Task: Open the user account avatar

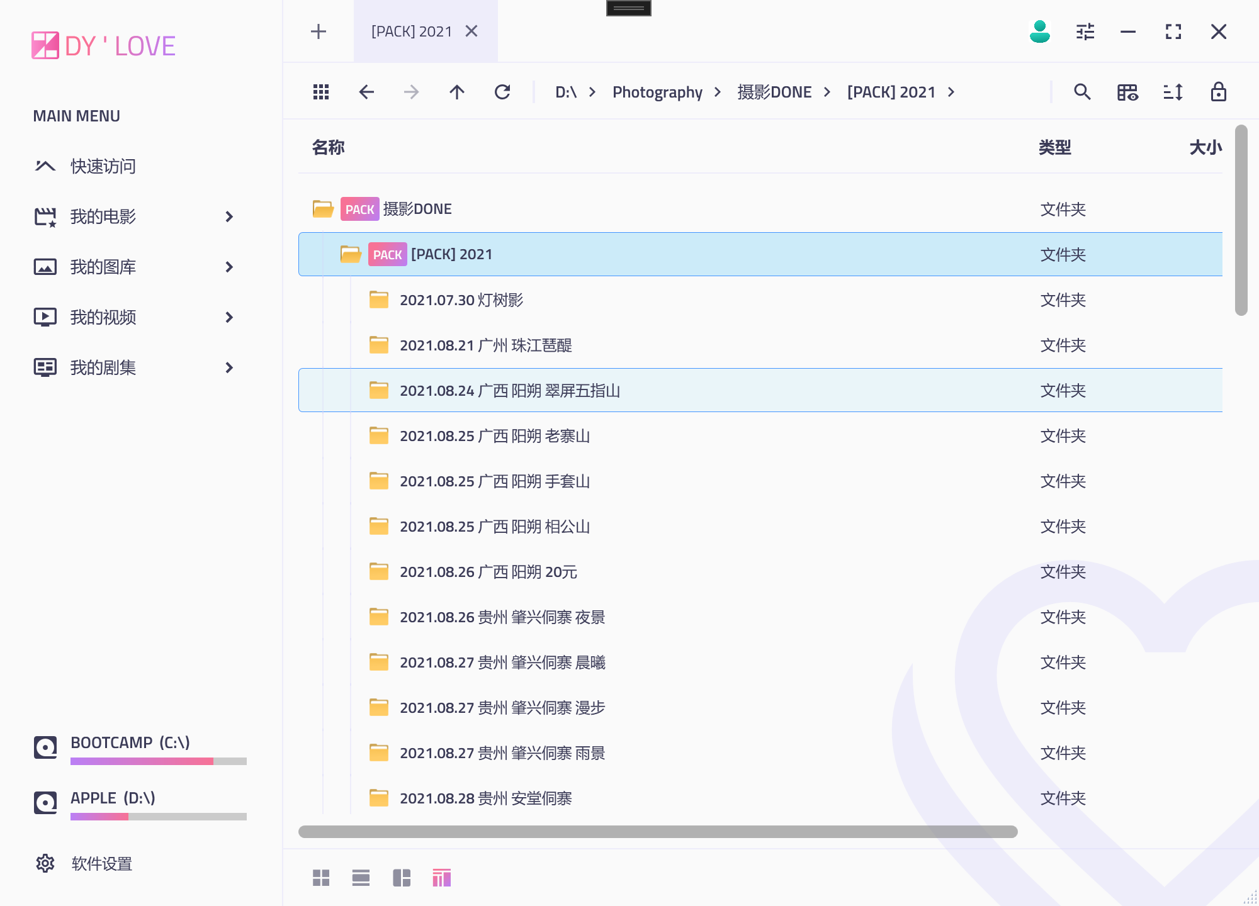Action: [x=1040, y=31]
